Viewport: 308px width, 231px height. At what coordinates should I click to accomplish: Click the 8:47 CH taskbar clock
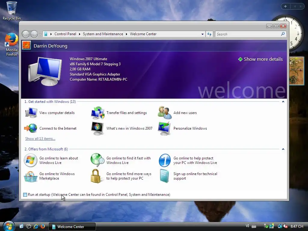pos(297,226)
